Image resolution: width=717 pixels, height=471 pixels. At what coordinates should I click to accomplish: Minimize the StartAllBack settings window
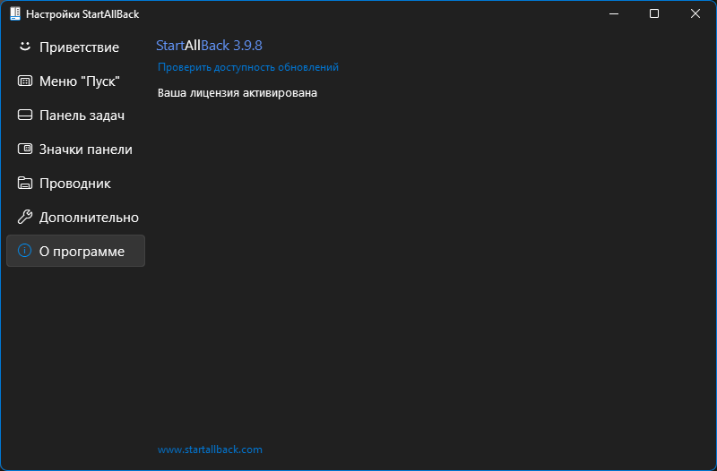click(x=614, y=13)
